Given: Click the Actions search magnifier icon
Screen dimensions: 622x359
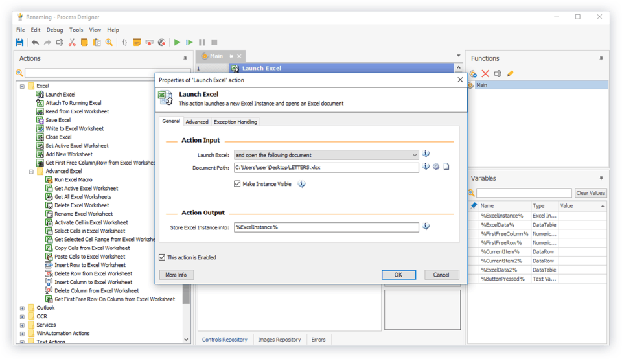Looking at the screenshot, I should [19, 73].
